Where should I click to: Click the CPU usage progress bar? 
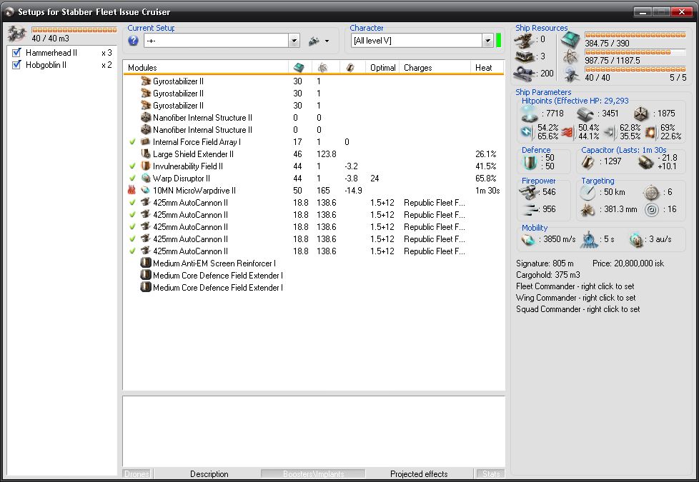pyautogui.click(x=635, y=35)
